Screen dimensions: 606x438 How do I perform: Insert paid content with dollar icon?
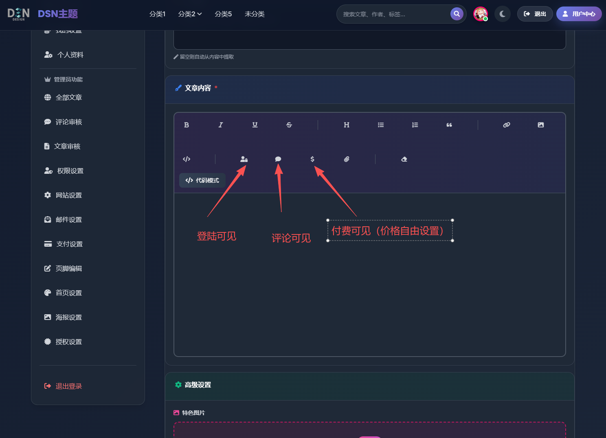click(x=312, y=159)
